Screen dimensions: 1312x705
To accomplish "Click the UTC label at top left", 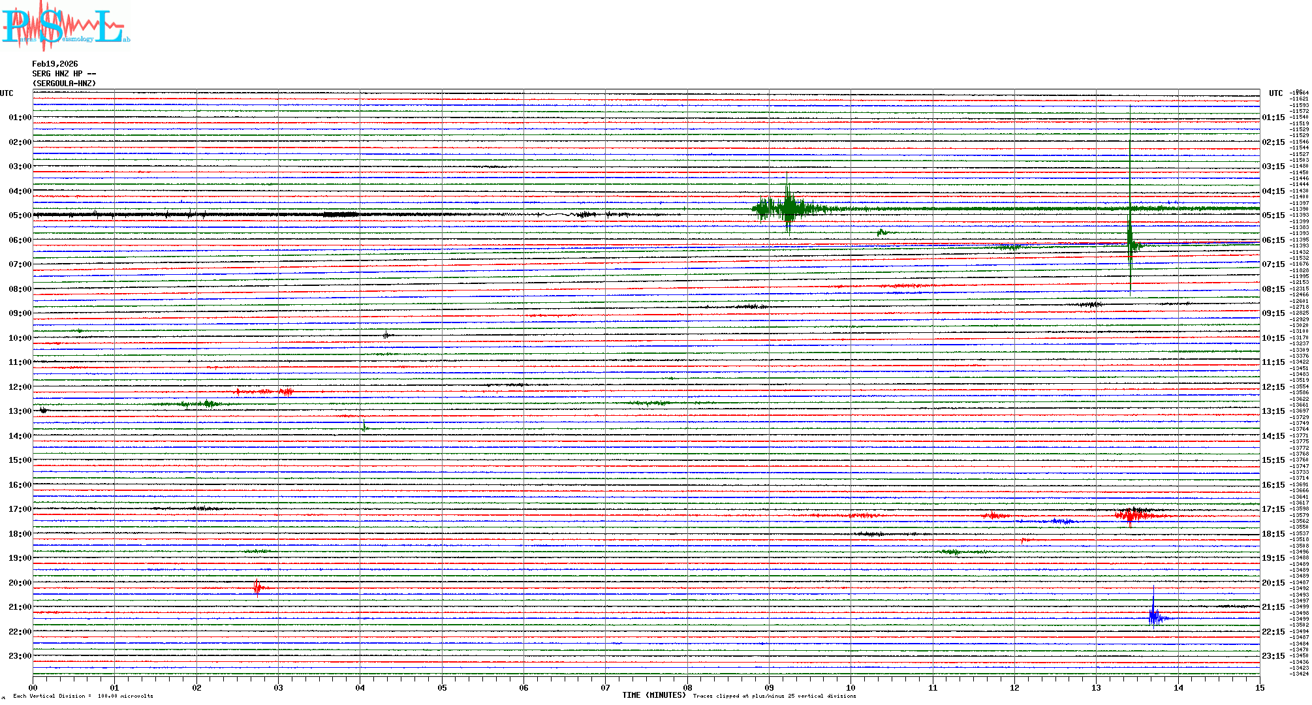I will [x=7, y=93].
